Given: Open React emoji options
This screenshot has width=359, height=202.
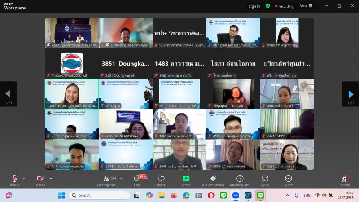Looking at the screenshot, I should (161, 180).
